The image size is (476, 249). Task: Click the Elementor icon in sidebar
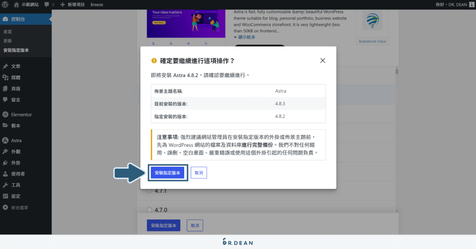pos(5,115)
